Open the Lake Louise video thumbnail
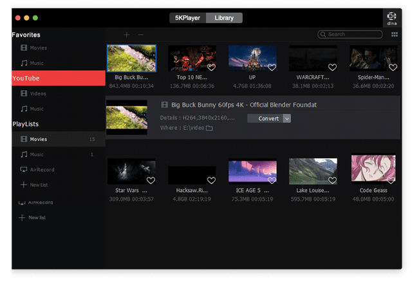The height and width of the screenshot is (281, 412). click(x=313, y=172)
